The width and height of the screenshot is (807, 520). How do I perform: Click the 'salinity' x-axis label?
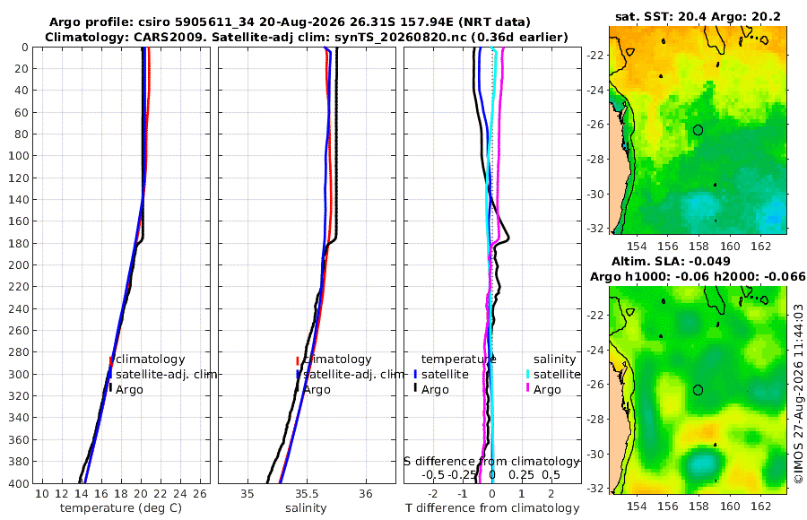coord(306,508)
